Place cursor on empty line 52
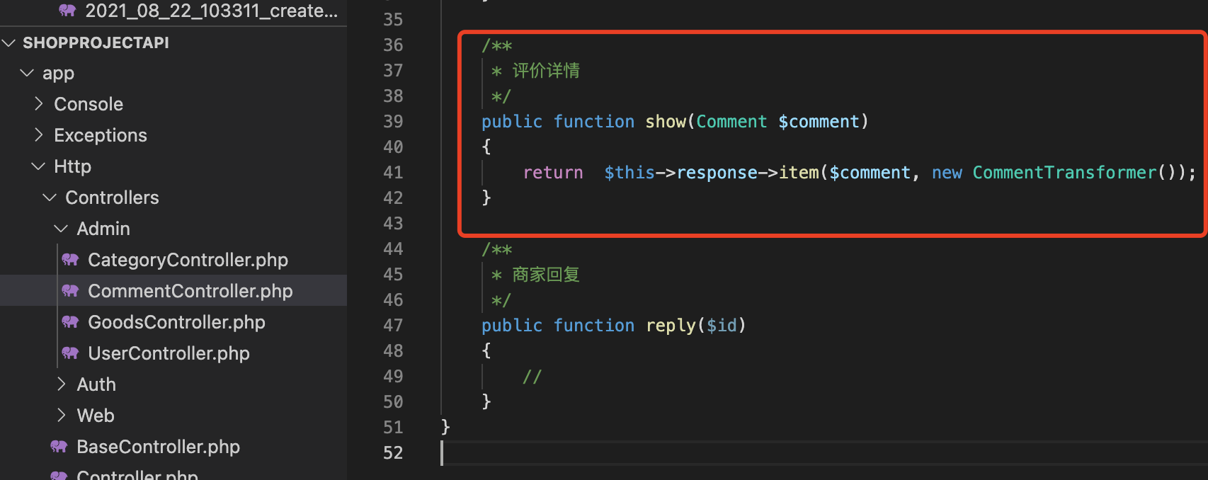Screen dimensions: 1208x480 point(824,453)
